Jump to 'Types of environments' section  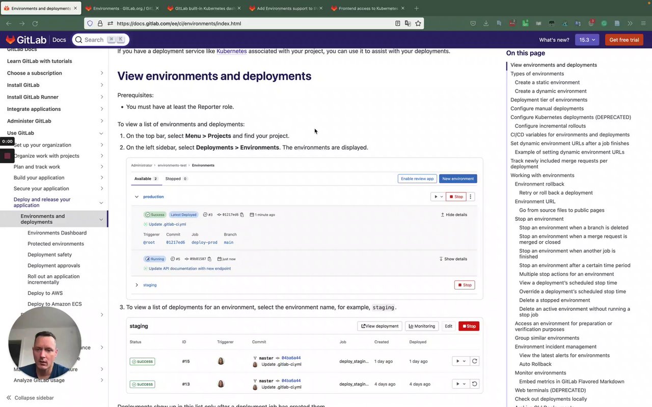[537, 74]
